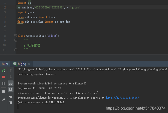Image resolution: width=168 pixels, height=113 pixels.
Task: Click line number 8 in gutter
Action: click(x=5, y=36)
